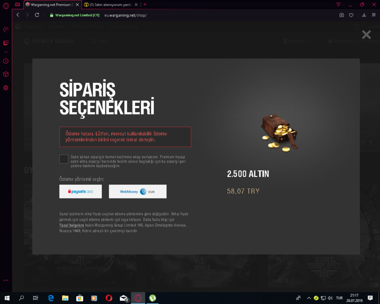Screen dimensions: 380x304
Task: Open Yasal belgelere legal documents link
Action: tap(72, 225)
